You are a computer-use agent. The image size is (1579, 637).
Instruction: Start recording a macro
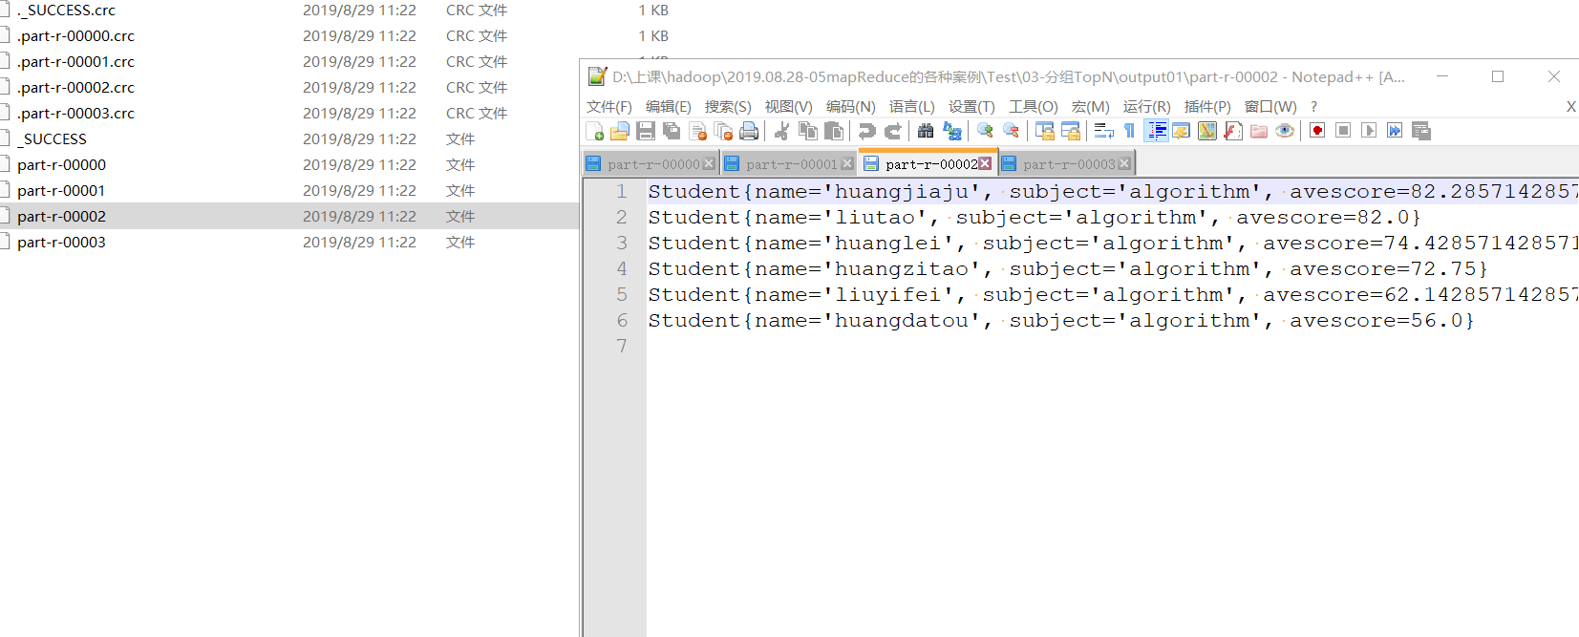[x=1317, y=131]
